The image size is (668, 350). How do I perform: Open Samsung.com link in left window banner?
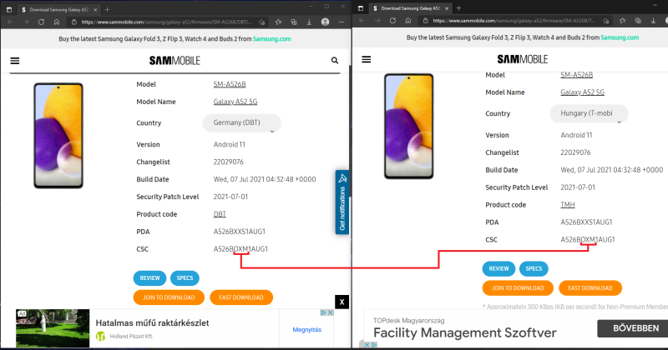click(272, 38)
